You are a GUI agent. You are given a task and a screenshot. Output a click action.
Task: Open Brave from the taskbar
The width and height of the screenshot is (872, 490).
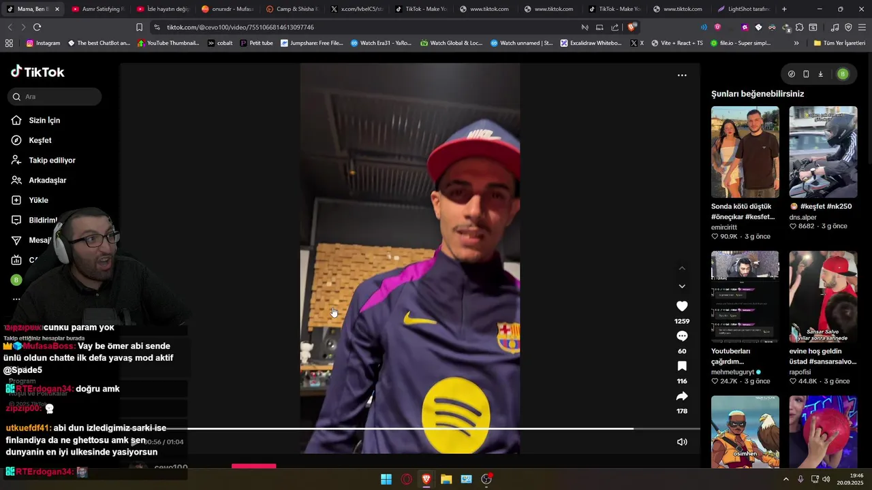tap(426, 479)
